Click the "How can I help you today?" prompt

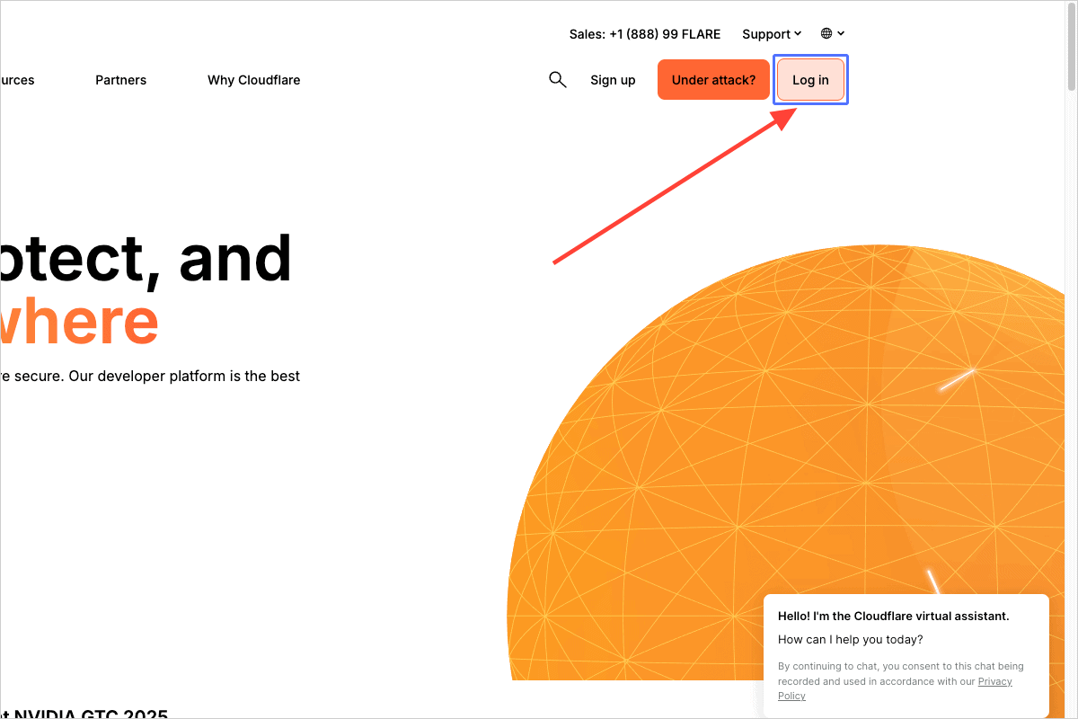point(850,640)
